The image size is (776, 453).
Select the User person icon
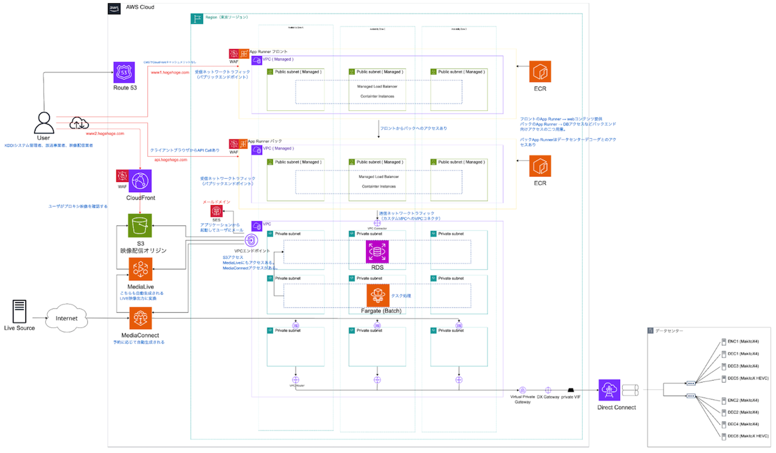pos(44,121)
